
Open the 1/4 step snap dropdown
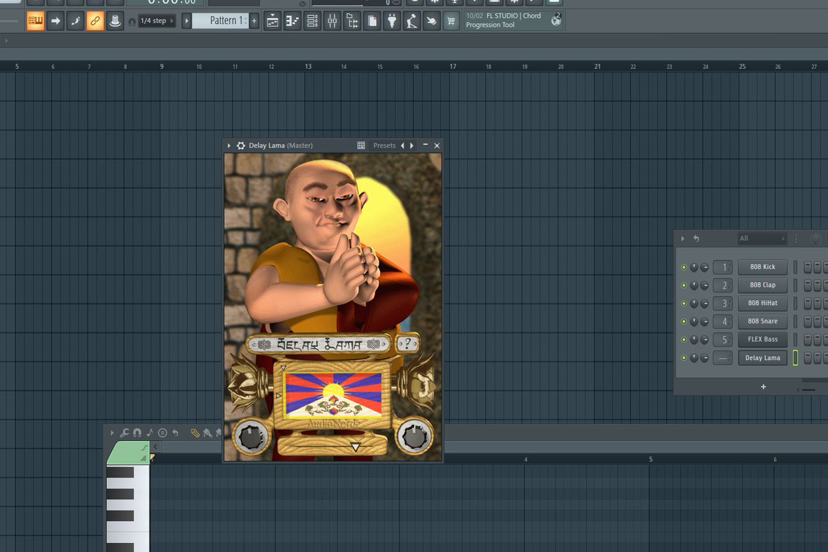[x=157, y=21]
